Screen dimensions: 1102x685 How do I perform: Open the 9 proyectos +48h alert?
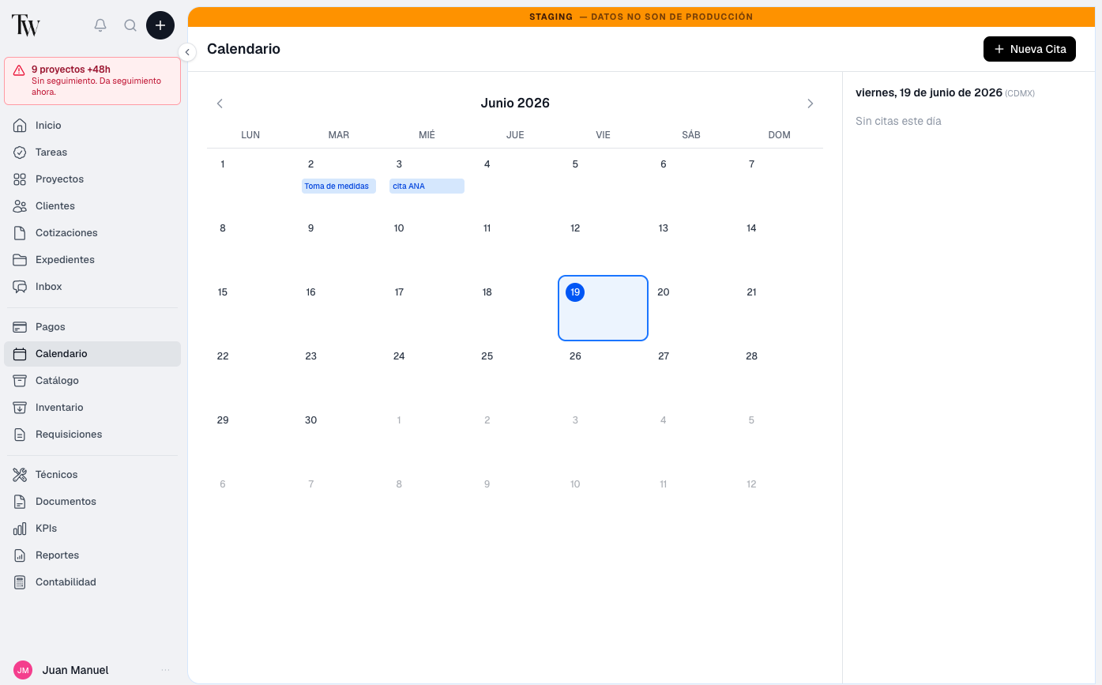tap(92, 81)
